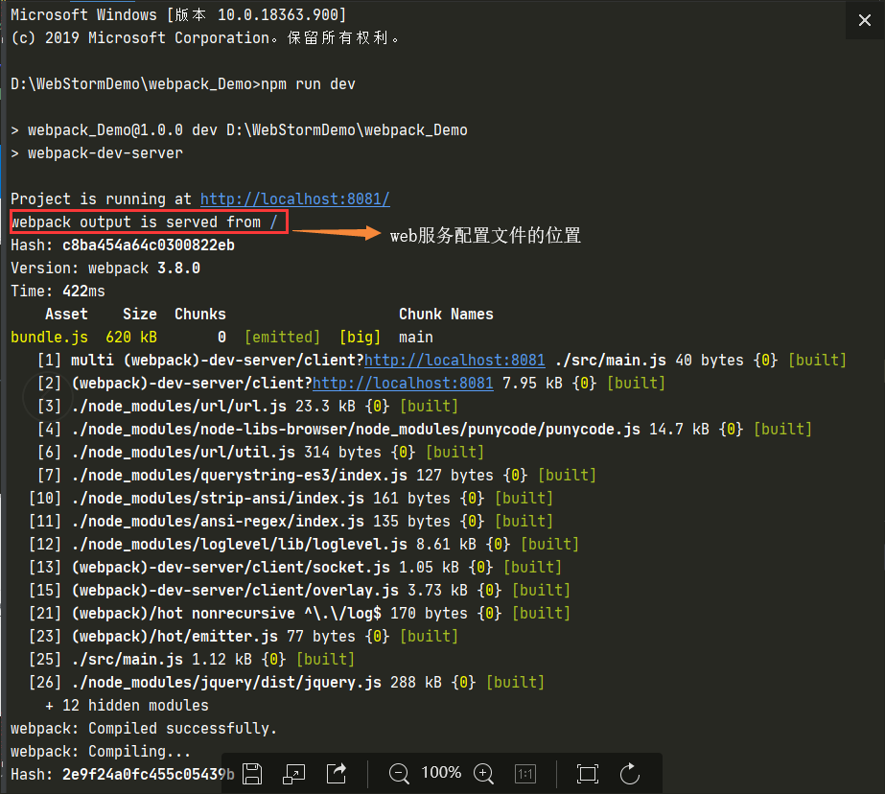Click the 'bundle.js' asset name

(50, 338)
